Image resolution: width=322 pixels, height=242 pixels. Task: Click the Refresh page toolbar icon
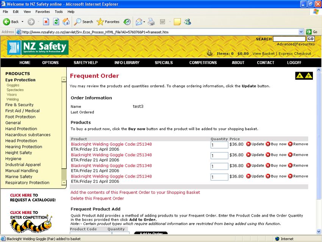click(56, 22)
